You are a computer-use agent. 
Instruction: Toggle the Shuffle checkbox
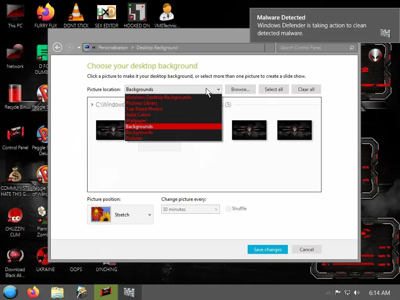click(x=228, y=209)
